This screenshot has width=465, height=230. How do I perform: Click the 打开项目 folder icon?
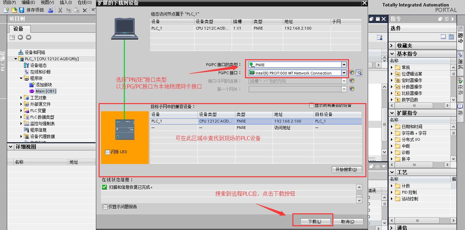tap(14, 10)
